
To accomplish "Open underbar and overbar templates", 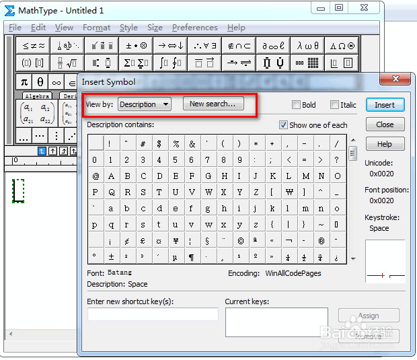I will click(x=204, y=63).
